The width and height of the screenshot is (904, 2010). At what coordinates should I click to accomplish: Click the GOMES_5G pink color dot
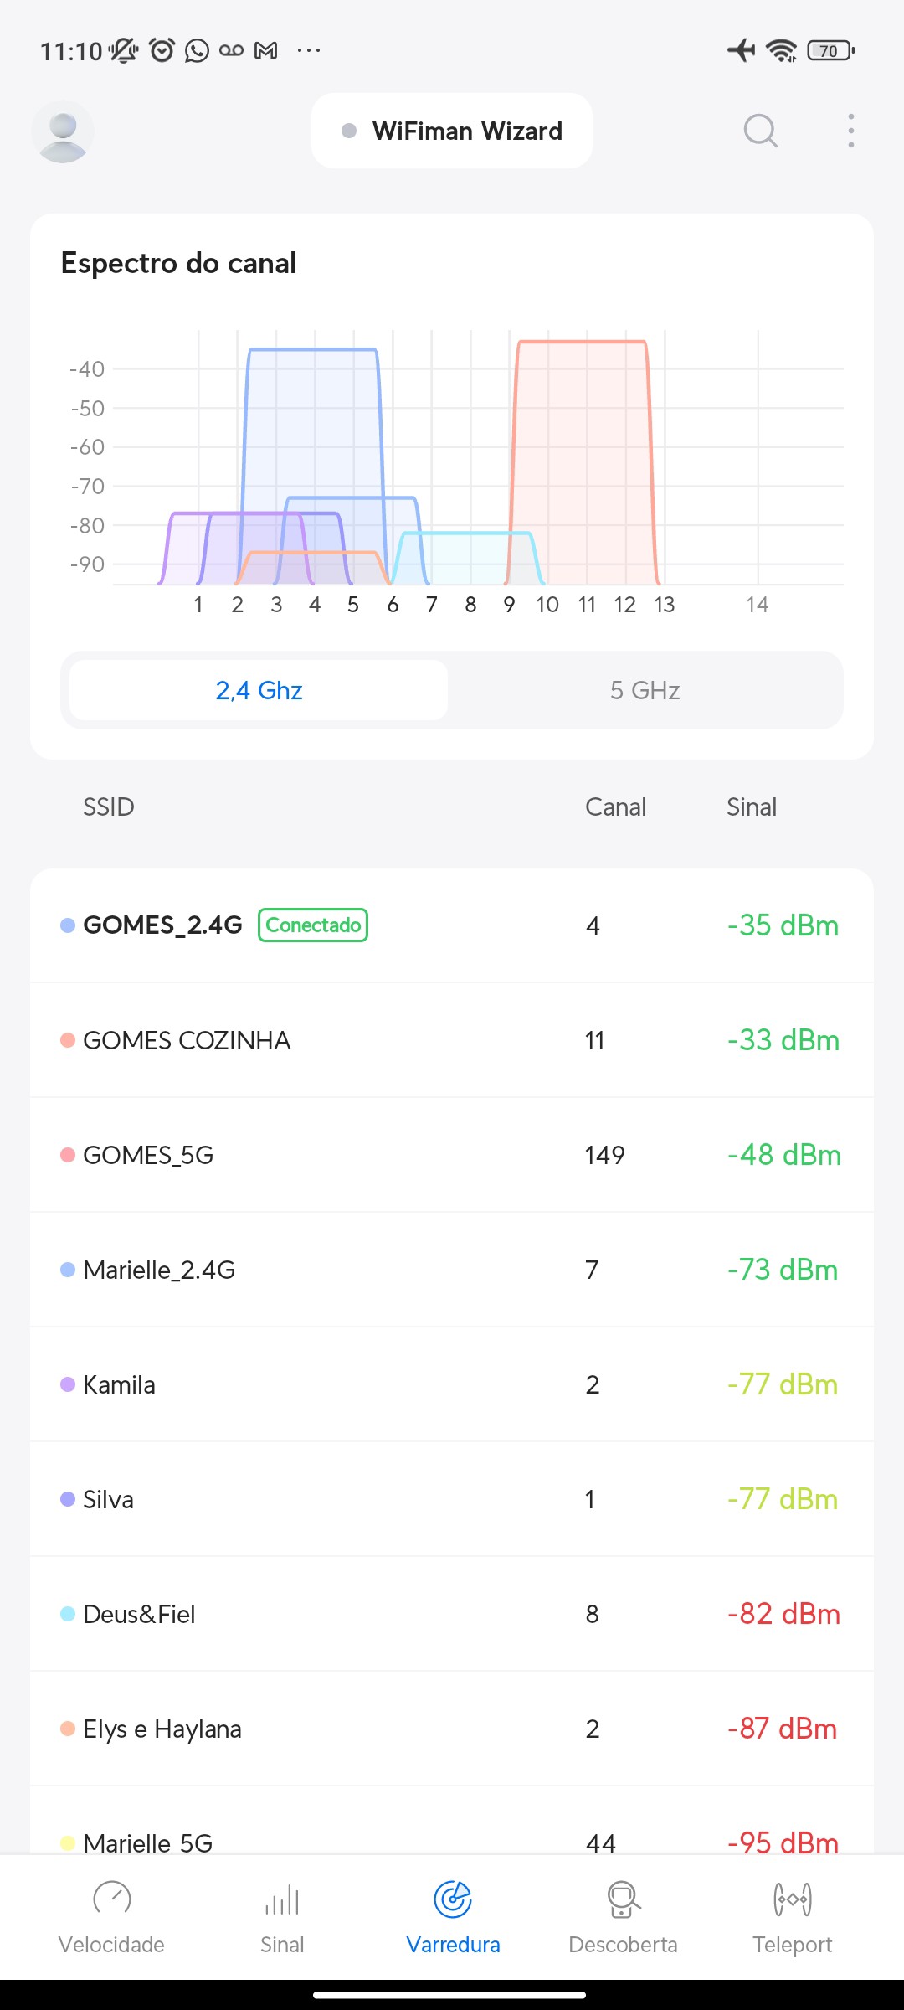pyautogui.click(x=68, y=1155)
